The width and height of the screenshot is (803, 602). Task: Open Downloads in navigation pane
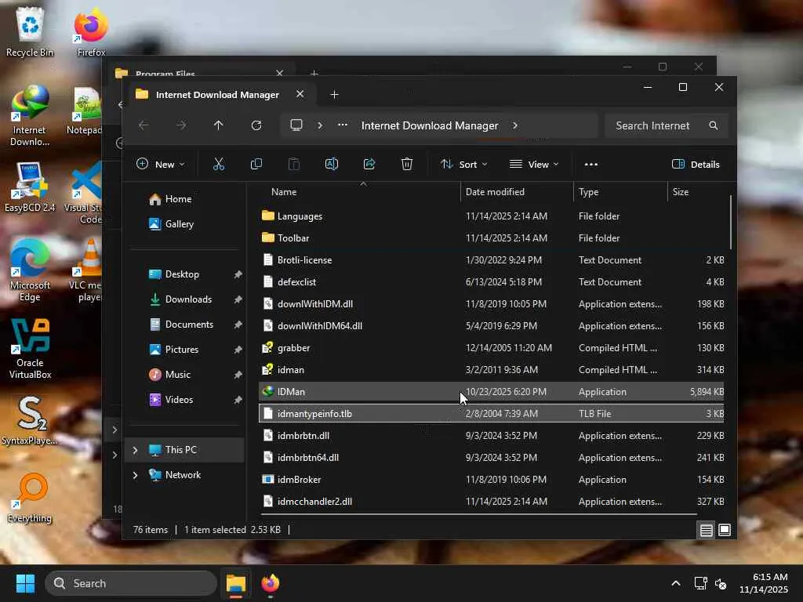[188, 299]
